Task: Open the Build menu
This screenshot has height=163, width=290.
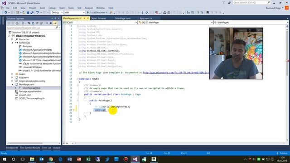Action: [42, 8]
